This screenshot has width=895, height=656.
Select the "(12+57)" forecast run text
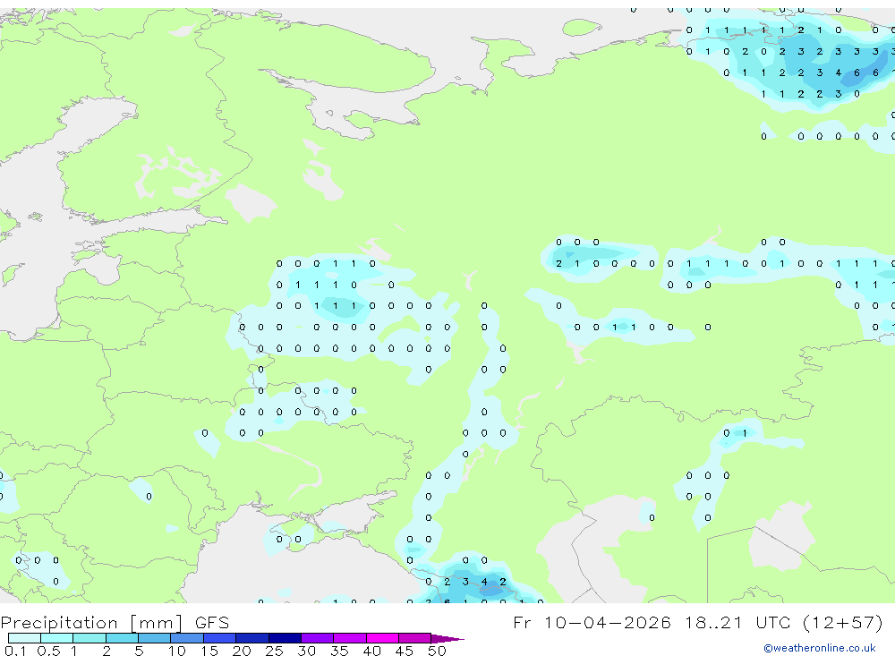coord(843,622)
